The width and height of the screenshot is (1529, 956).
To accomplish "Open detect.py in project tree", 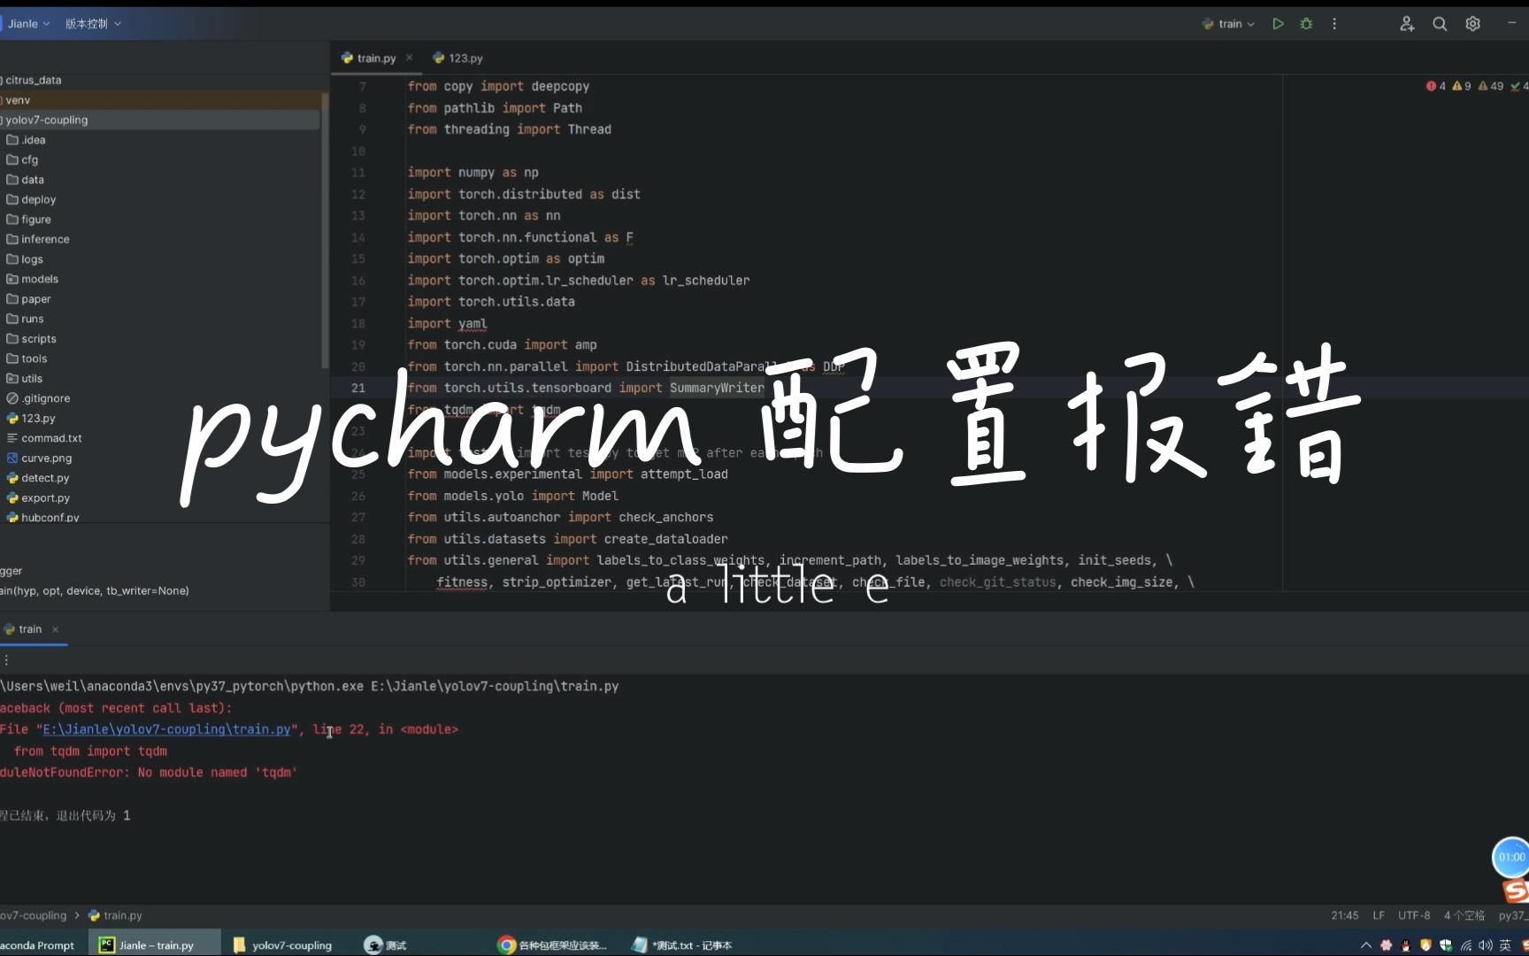I will [38, 478].
